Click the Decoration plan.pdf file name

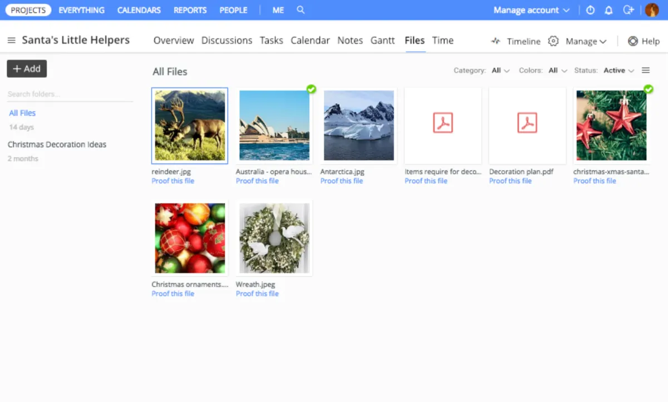click(x=522, y=172)
